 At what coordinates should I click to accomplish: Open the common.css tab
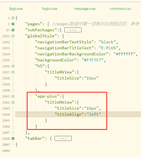pyautogui.click(x=120, y=9)
